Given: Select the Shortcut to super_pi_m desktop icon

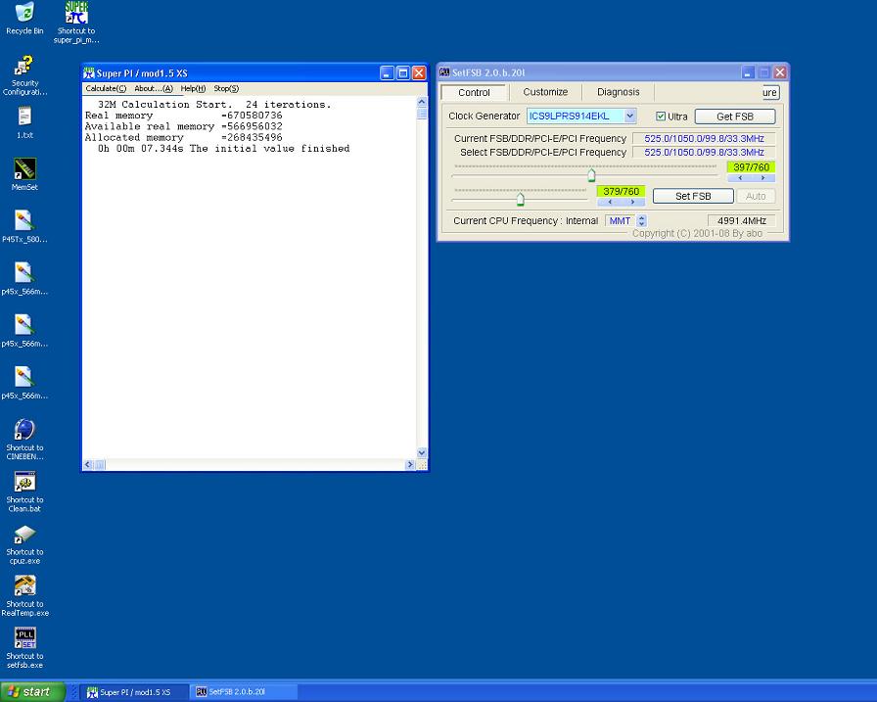Looking at the screenshot, I should [76, 23].
